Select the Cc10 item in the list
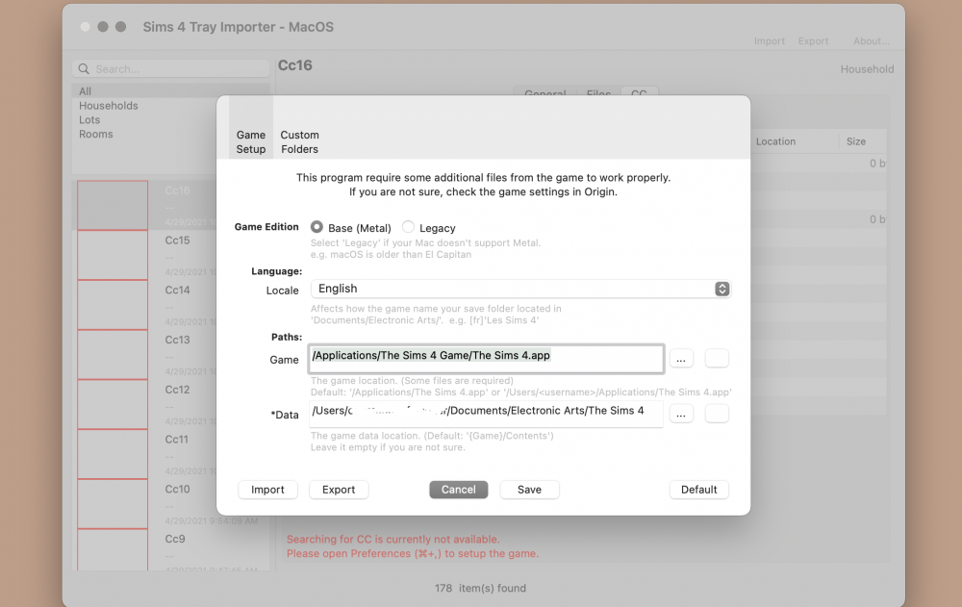The height and width of the screenshot is (607, 962). 172,503
